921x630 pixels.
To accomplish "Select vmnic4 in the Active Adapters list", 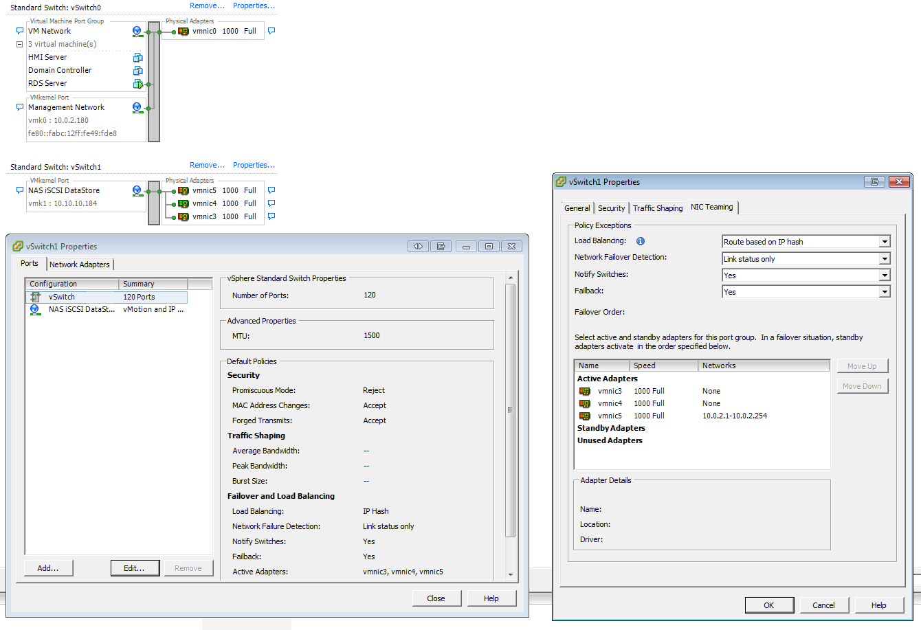I will point(610,403).
